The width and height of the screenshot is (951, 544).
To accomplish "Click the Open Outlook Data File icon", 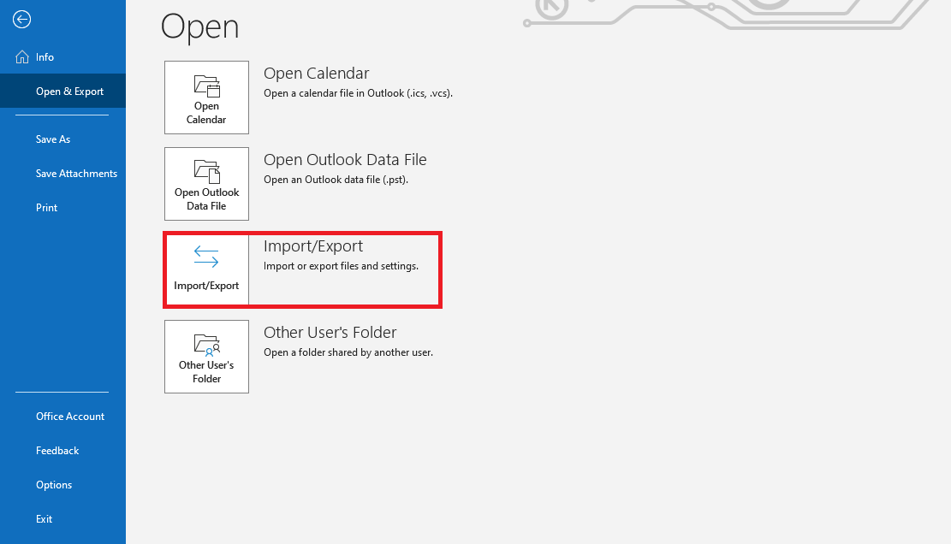I will 206,183.
